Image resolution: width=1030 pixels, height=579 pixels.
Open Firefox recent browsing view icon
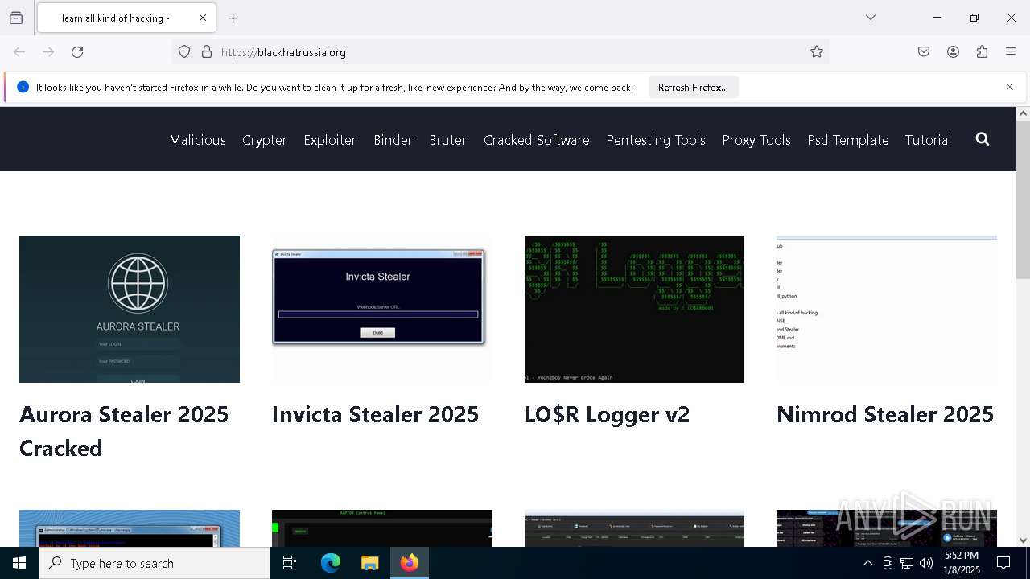(x=16, y=18)
